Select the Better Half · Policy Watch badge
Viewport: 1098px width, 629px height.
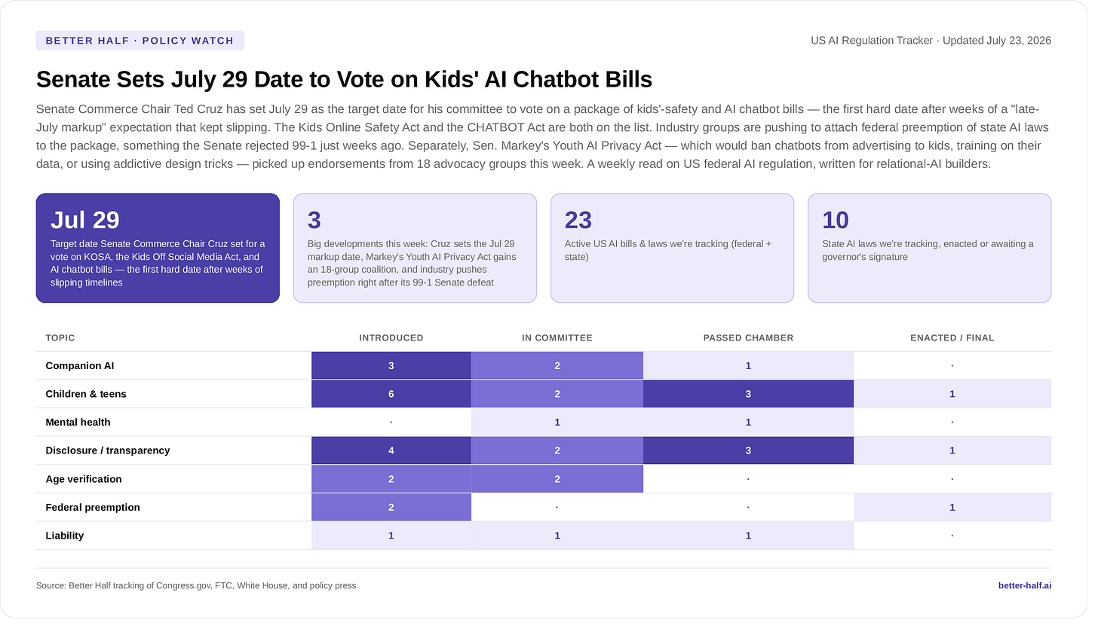pyautogui.click(x=140, y=41)
